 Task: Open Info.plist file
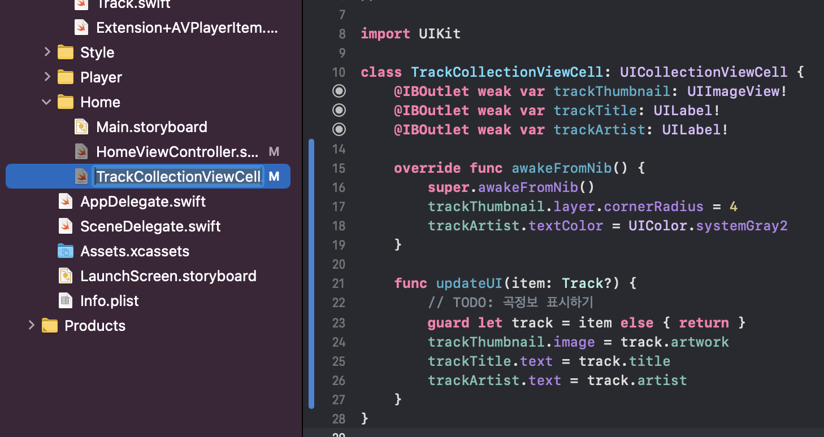(110, 301)
